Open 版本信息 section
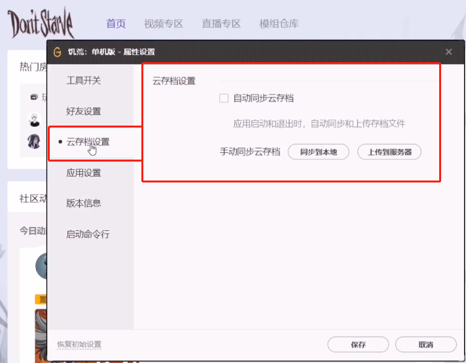The image size is (466, 363). coord(84,203)
